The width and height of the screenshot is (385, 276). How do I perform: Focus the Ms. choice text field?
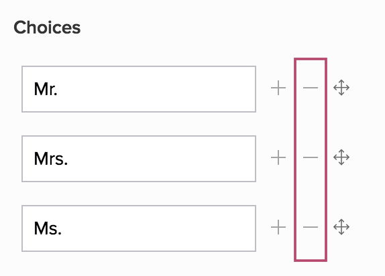pos(139,228)
